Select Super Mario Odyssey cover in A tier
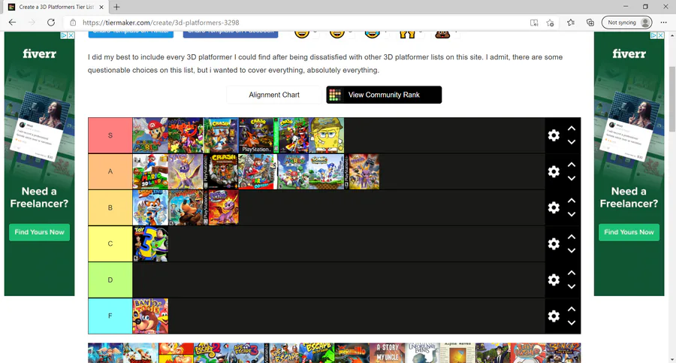The height and width of the screenshot is (363, 676). 256,171
